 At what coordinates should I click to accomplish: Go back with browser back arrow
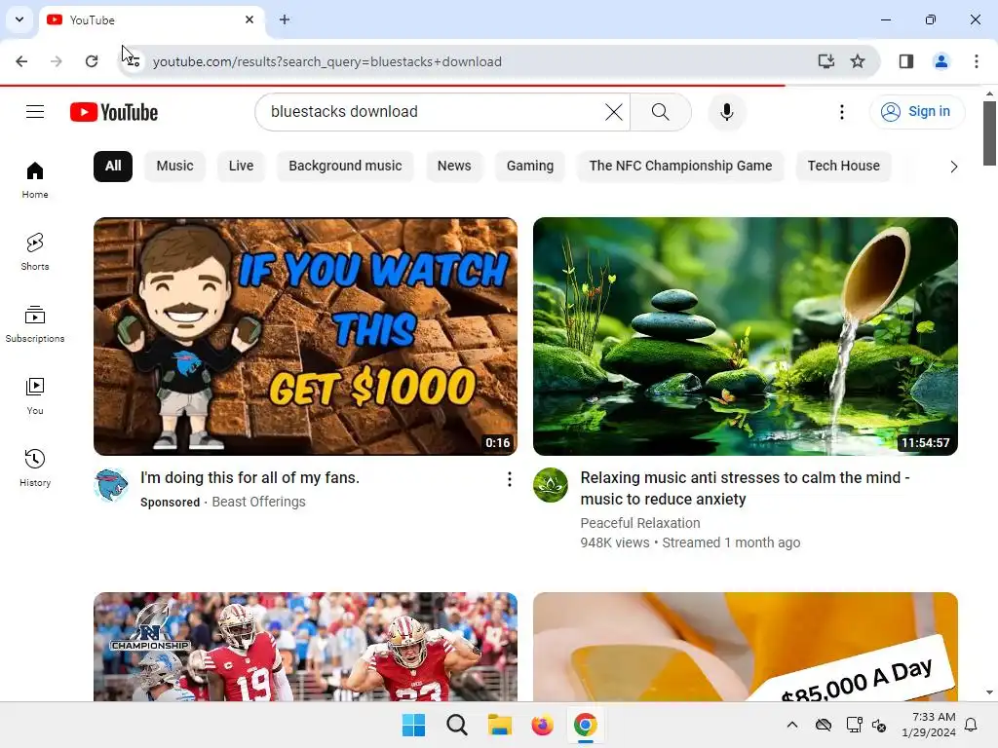tap(21, 61)
